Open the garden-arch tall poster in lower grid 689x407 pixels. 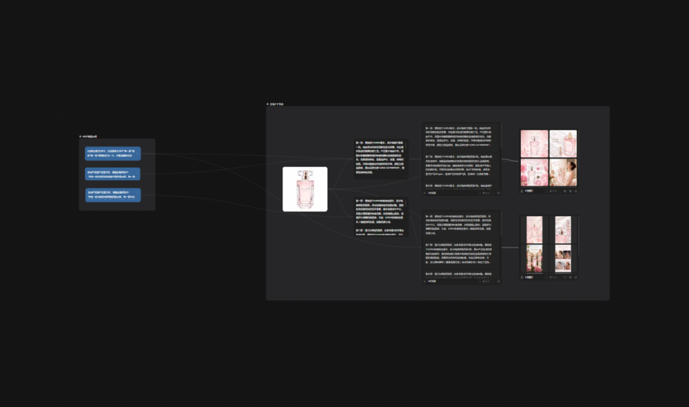[534, 258]
